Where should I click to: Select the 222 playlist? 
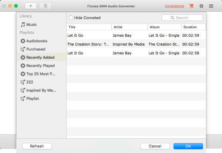41,82
